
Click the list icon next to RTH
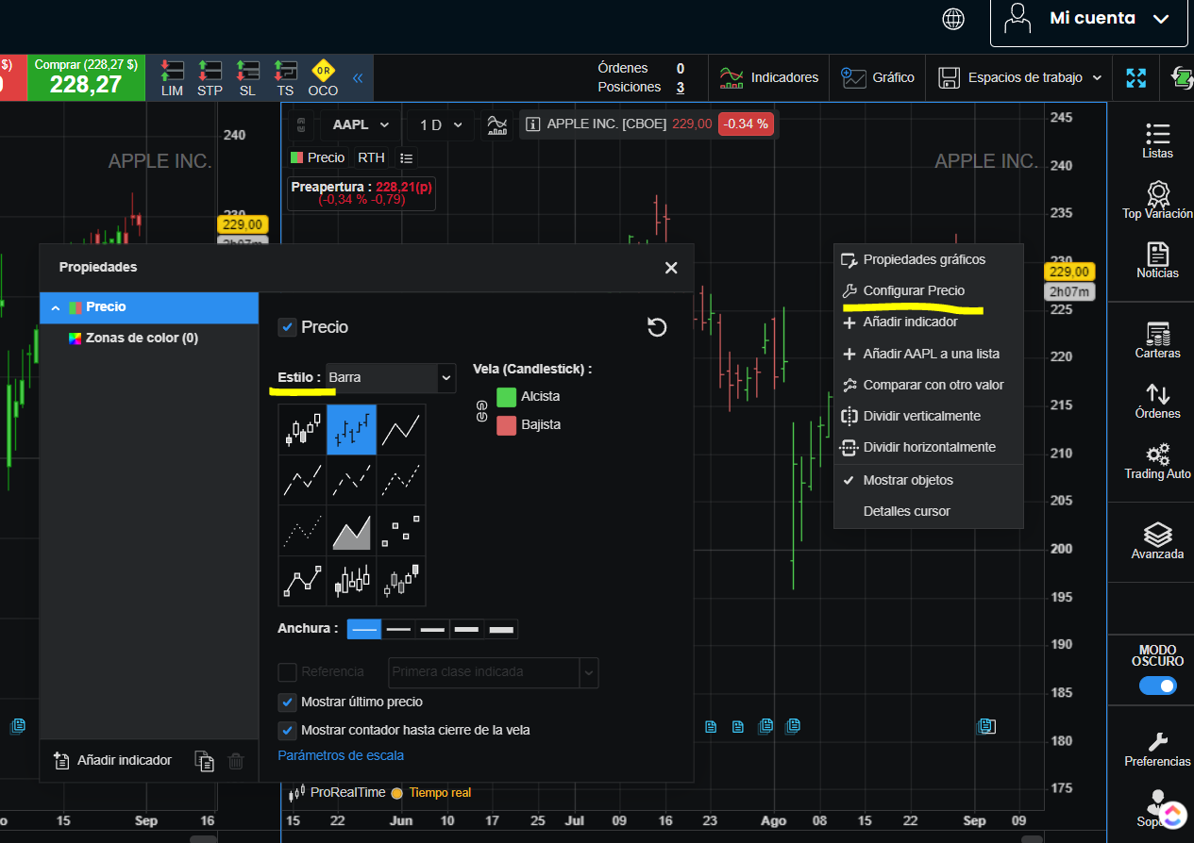pos(406,157)
